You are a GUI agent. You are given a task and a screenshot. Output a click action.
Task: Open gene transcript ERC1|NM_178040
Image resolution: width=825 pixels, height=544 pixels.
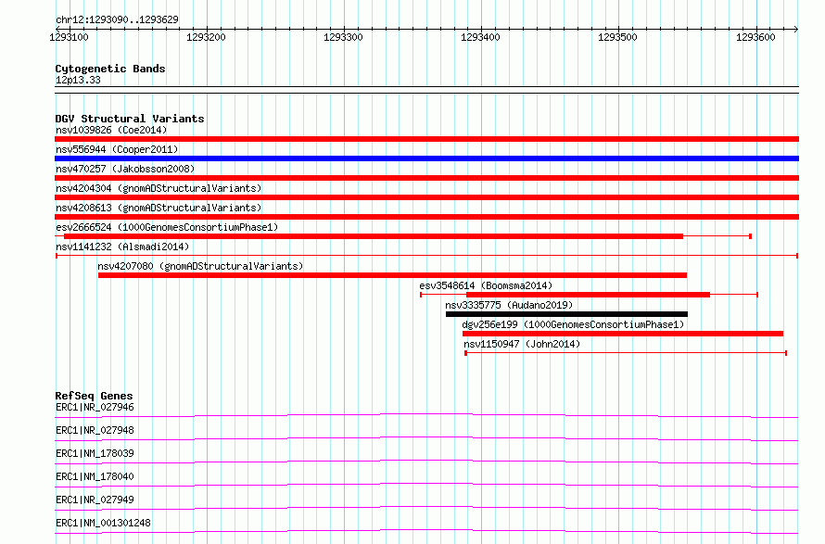(95, 476)
